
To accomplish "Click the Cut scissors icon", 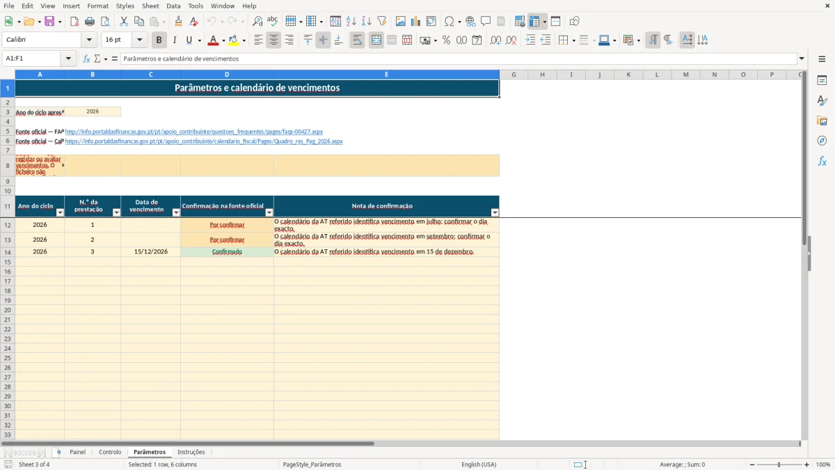I will click(124, 22).
